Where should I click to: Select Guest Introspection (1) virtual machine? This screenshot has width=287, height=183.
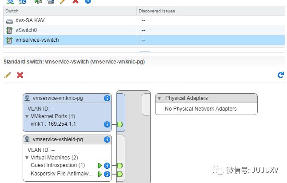58,165
